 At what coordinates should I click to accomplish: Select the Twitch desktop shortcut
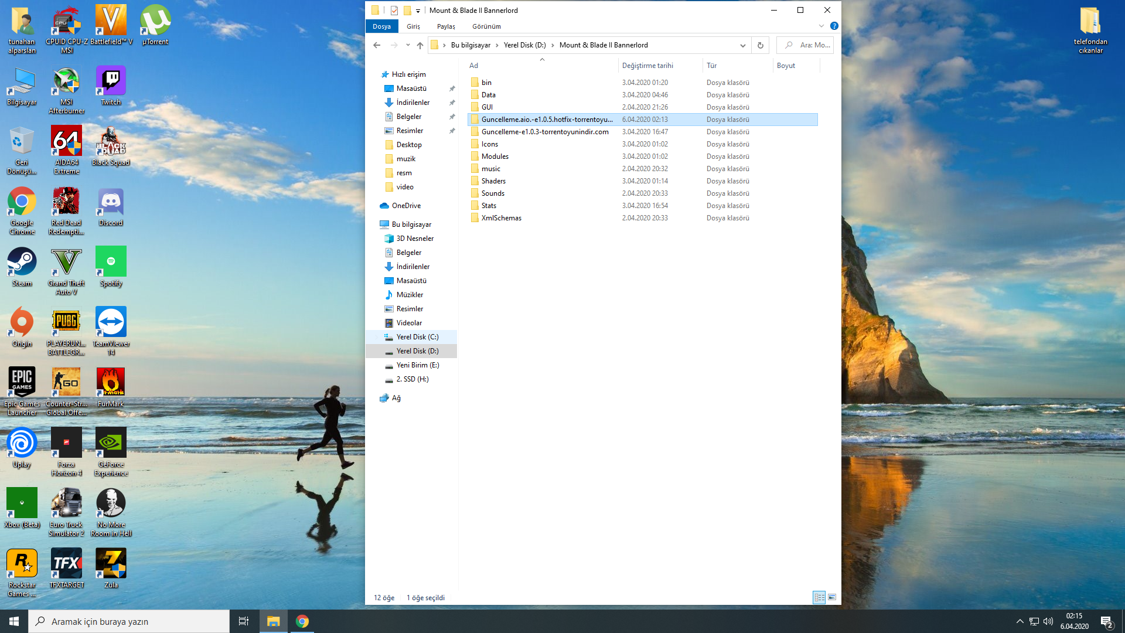[111, 85]
